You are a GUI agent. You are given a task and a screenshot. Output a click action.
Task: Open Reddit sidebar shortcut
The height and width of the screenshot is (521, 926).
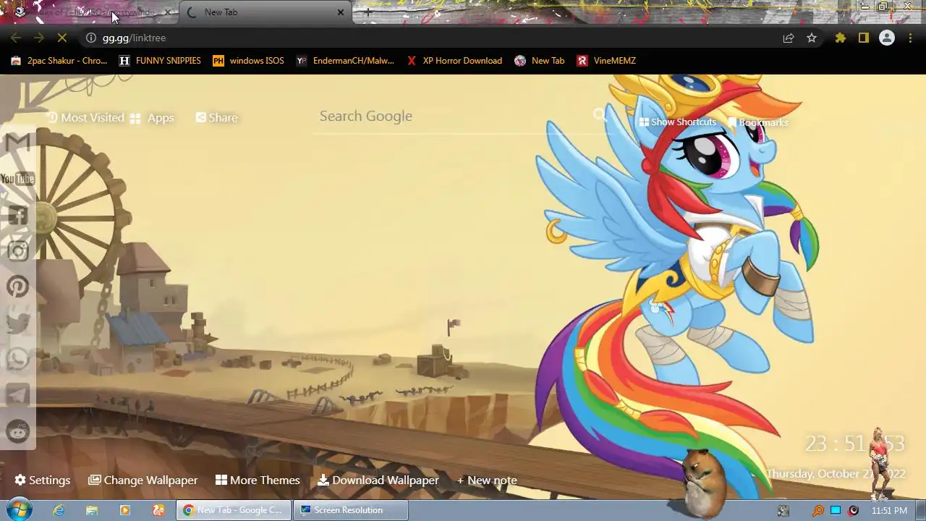(x=17, y=431)
